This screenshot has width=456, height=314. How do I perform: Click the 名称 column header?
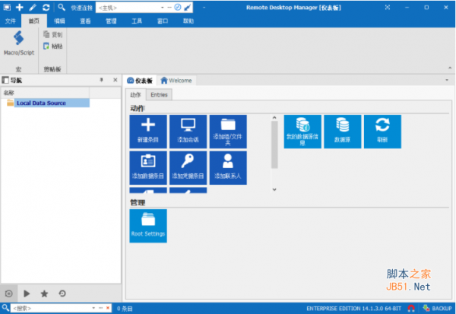click(45, 93)
